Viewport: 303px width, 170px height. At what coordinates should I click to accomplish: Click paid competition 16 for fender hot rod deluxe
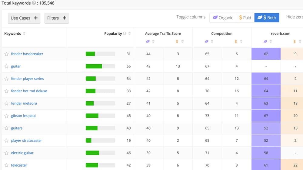(x=237, y=91)
